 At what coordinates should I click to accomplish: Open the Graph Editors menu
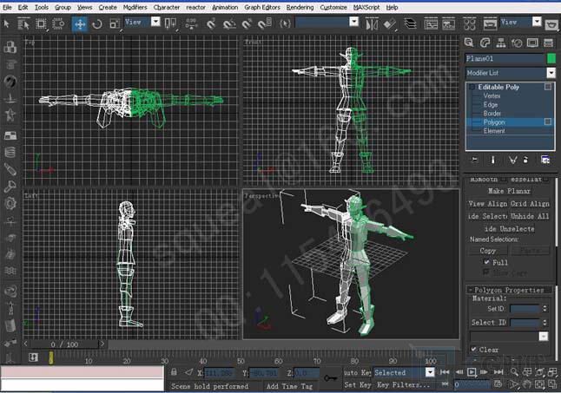(262, 7)
